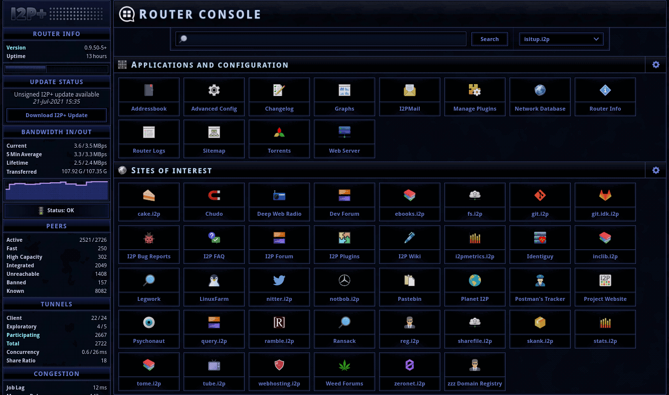Open Applications and Configuration settings gear
Image resolution: width=669 pixels, height=395 pixels.
656,65
